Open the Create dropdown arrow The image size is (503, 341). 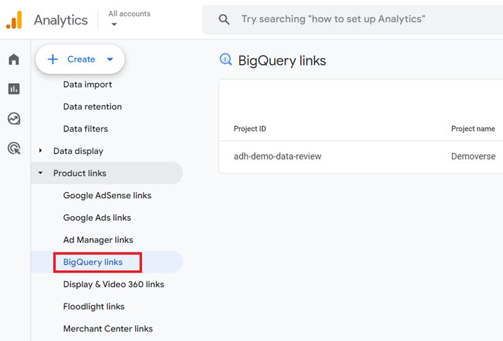pyautogui.click(x=110, y=59)
